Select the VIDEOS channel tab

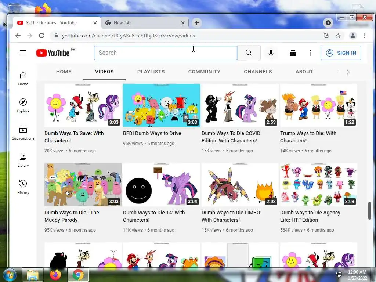104,72
